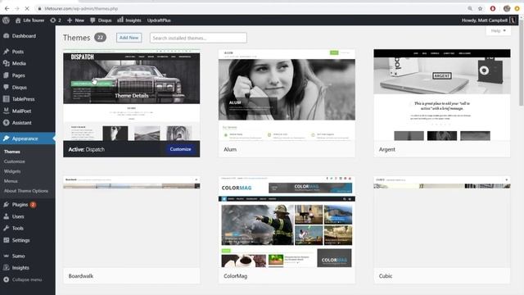
Task: Click Customize on active Dispatch theme
Action: tap(180, 149)
